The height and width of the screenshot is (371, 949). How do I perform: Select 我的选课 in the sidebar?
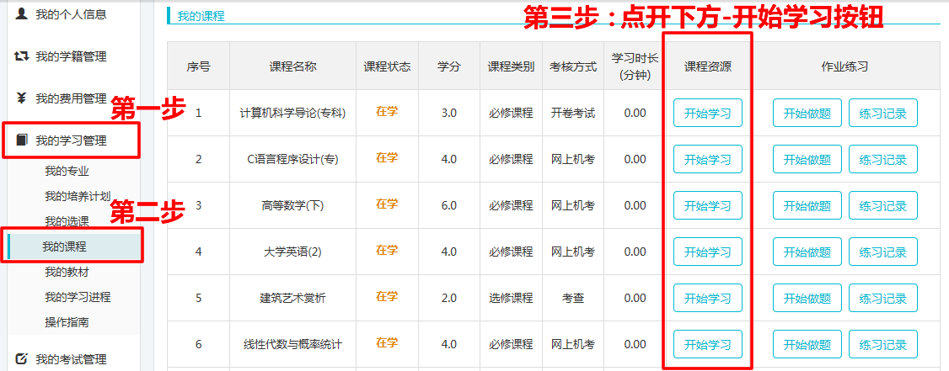pos(67,221)
